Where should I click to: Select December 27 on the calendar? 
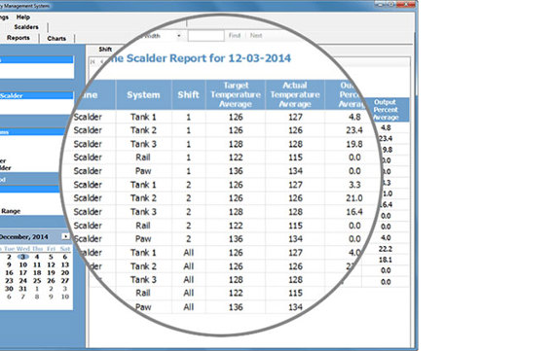65,281
